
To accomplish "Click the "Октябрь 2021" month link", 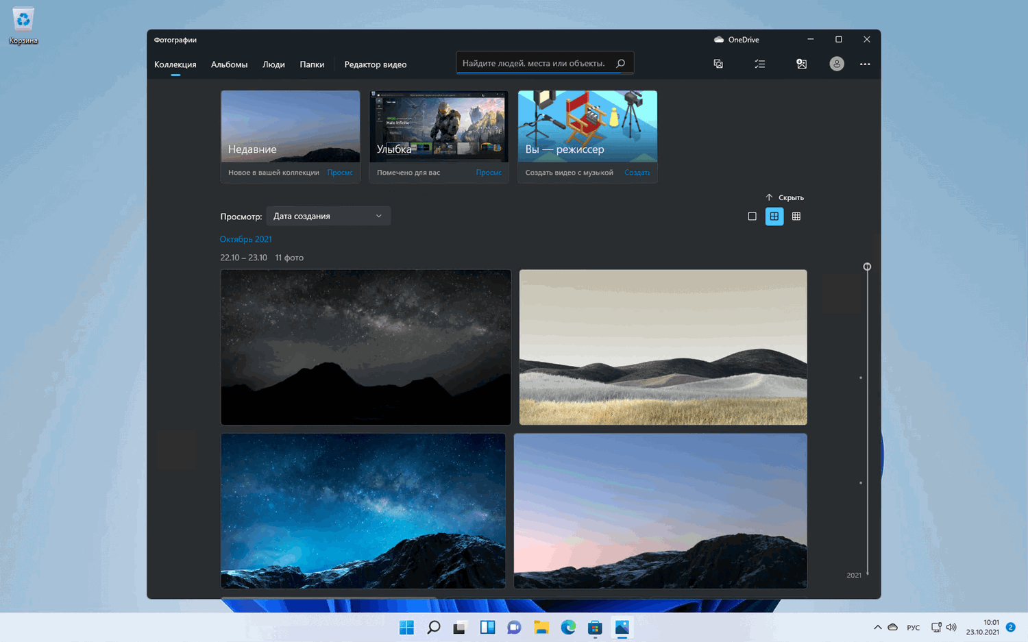I will [x=246, y=239].
